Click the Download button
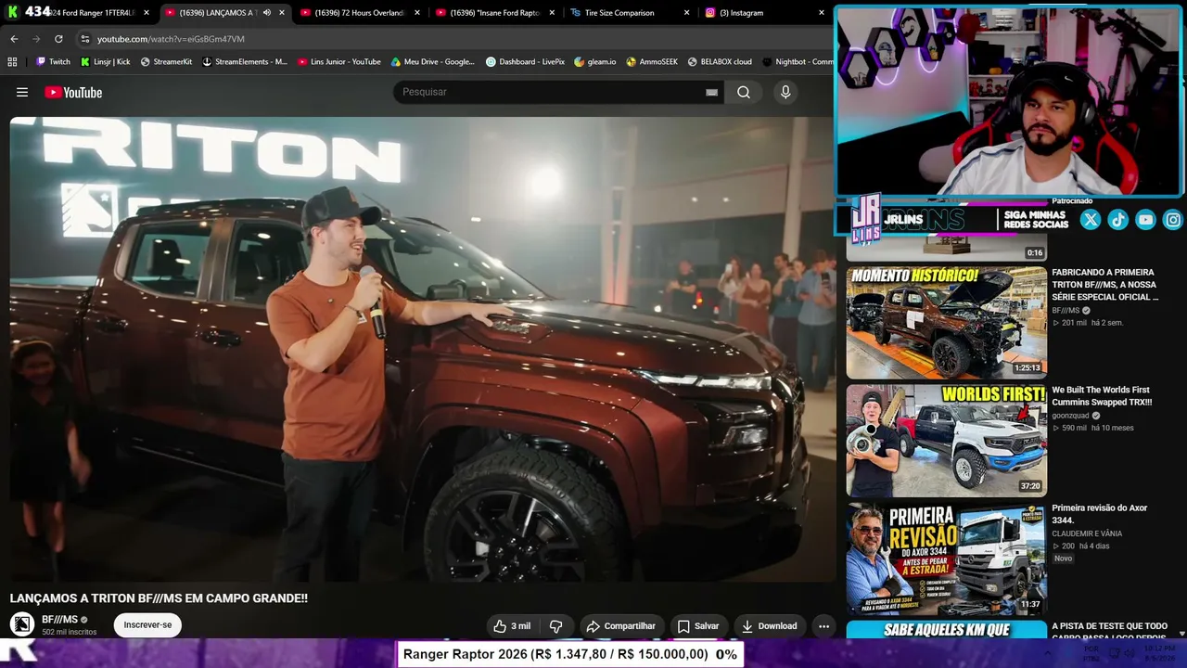The height and width of the screenshot is (668, 1187). (769, 626)
